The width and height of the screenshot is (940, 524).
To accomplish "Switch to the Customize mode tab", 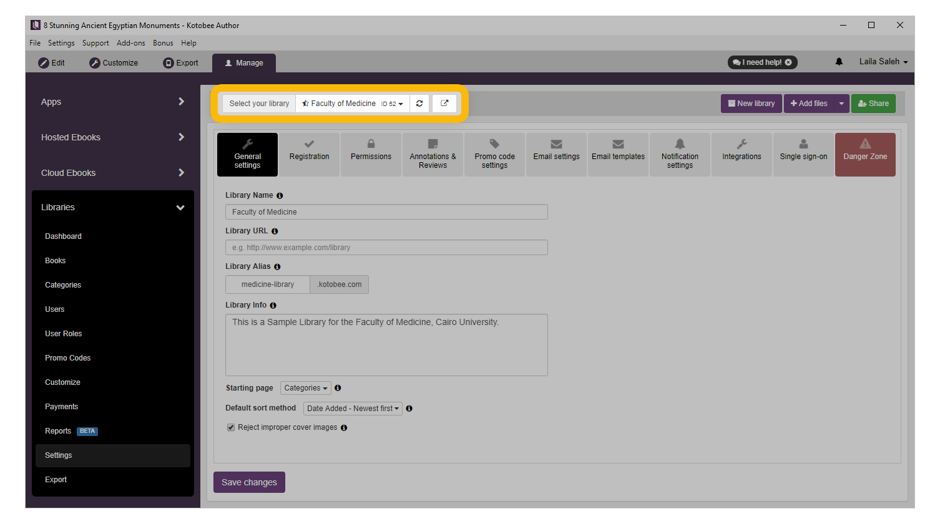I will click(x=114, y=63).
